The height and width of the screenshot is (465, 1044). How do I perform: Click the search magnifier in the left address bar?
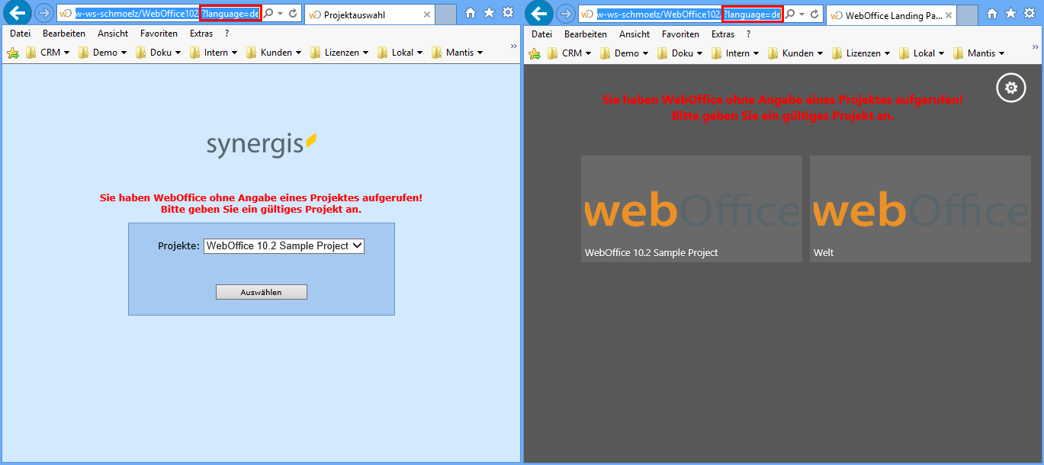(268, 14)
